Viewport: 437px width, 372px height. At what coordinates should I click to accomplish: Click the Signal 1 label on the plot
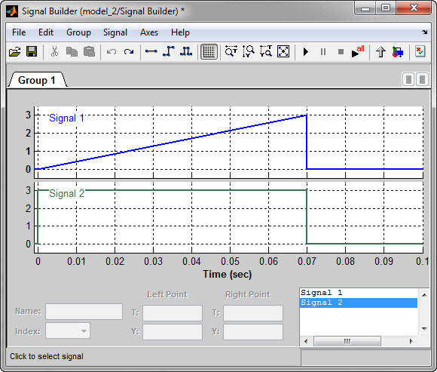coord(66,118)
